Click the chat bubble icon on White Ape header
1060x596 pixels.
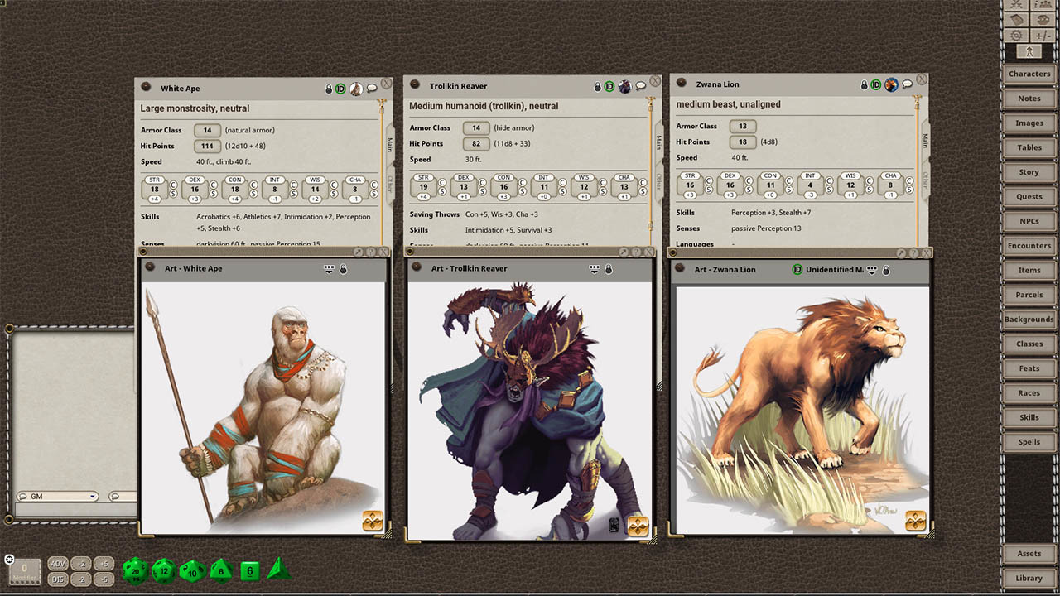coord(370,88)
